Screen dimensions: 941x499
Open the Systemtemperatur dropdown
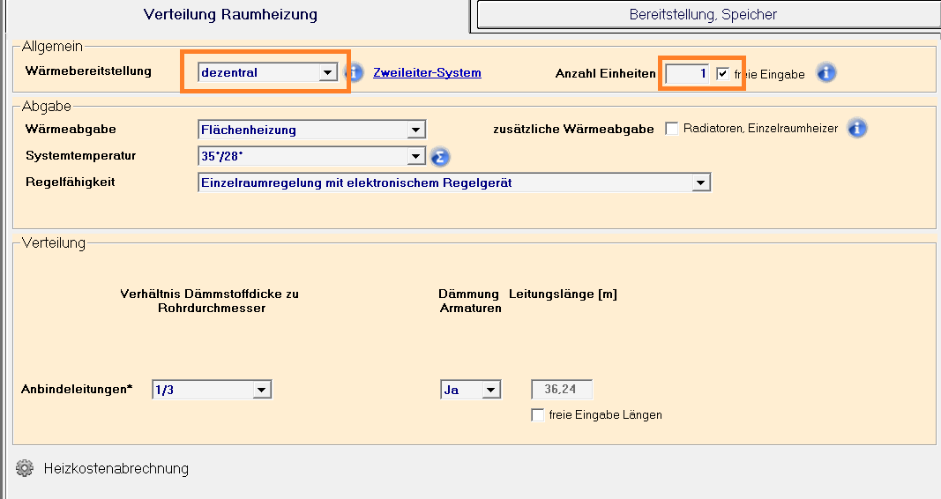click(x=415, y=157)
